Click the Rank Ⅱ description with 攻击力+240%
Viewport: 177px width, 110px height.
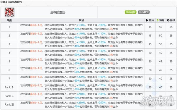tap(81, 96)
